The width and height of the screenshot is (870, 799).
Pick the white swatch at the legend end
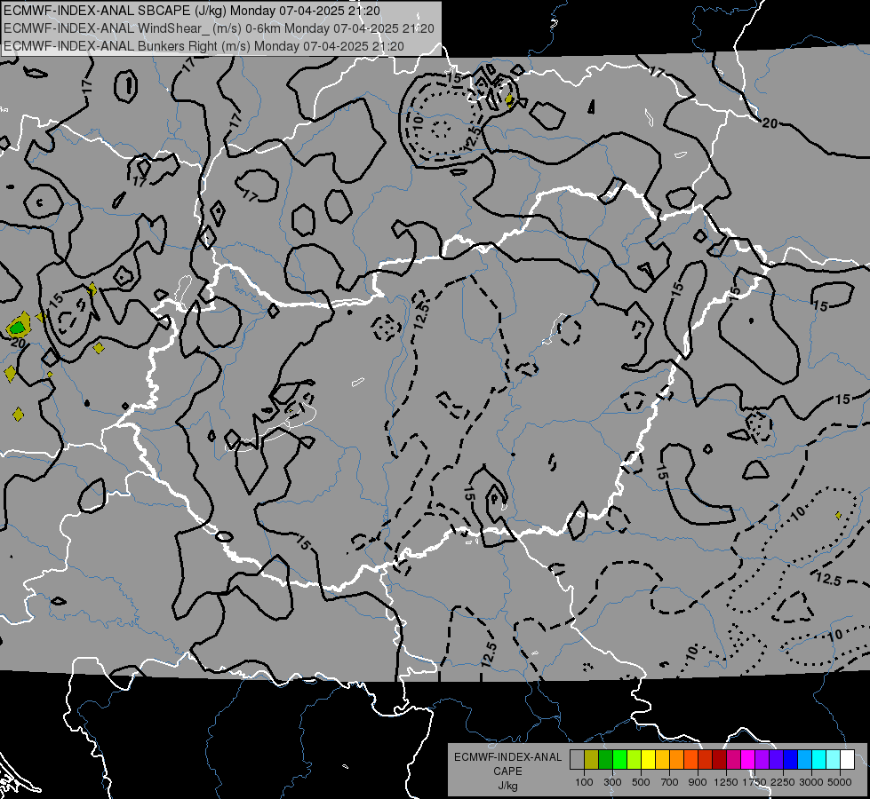click(848, 760)
